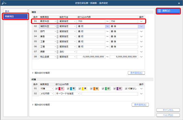Switch to the 基本 tab

click(x=15, y=11)
